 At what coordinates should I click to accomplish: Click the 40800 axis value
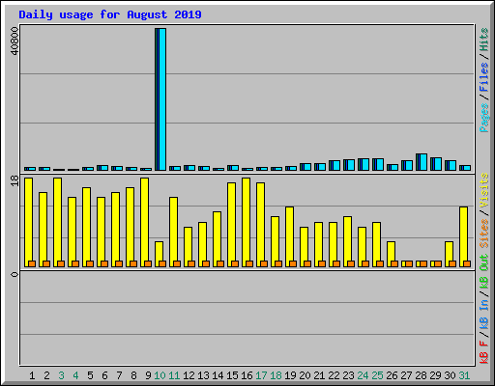point(15,41)
